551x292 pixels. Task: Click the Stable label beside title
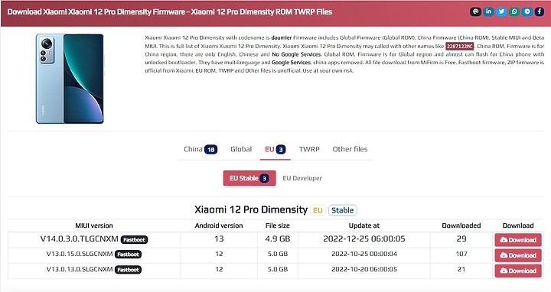[x=343, y=210]
